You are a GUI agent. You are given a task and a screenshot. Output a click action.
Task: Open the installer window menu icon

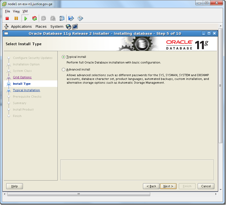pos(6,33)
